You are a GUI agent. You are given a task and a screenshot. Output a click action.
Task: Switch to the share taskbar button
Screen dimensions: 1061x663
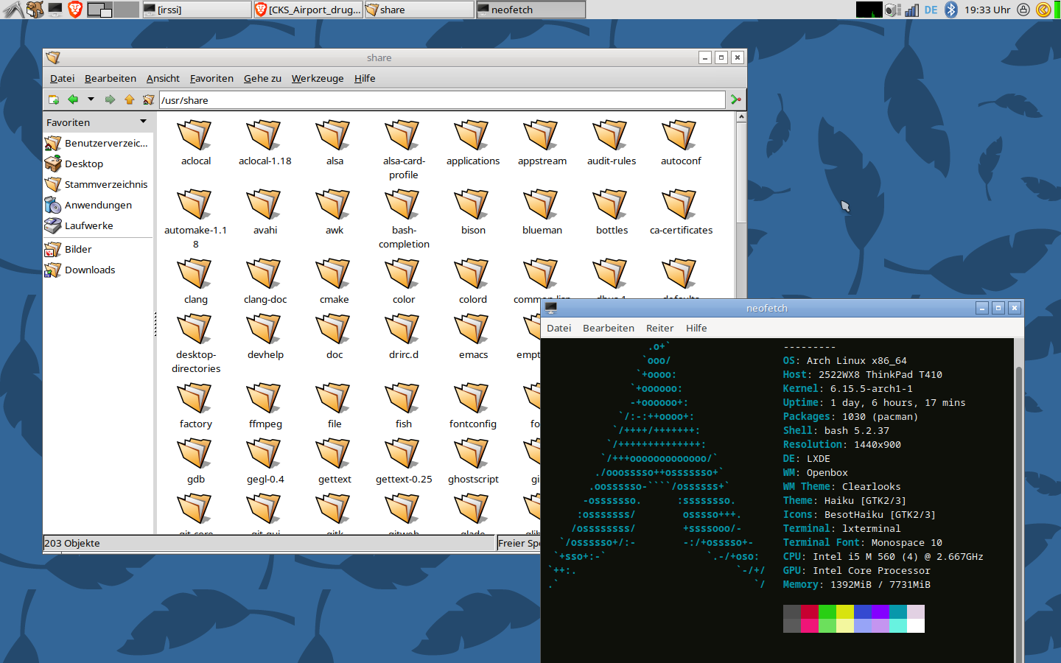(419, 10)
